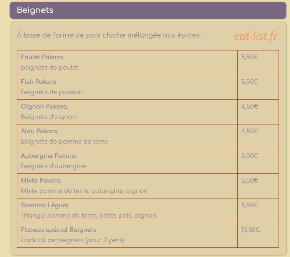The image size is (290, 257).
Task: Click the Alou Pakora 4,50€ price
Action: [x=249, y=131]
